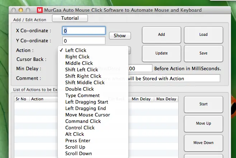Click into the X Co-ordinate field
Screen dimensions: 236x158
(84, 31)
